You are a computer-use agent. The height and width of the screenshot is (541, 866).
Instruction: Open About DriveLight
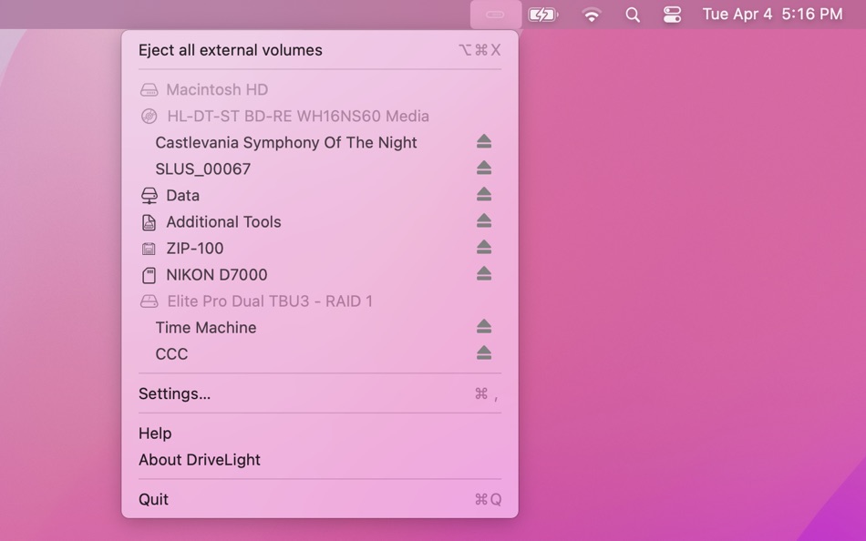(320, 460)
